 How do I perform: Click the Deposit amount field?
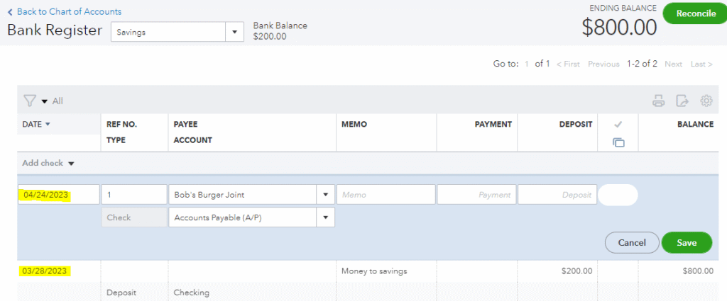(x=557, y=195)
